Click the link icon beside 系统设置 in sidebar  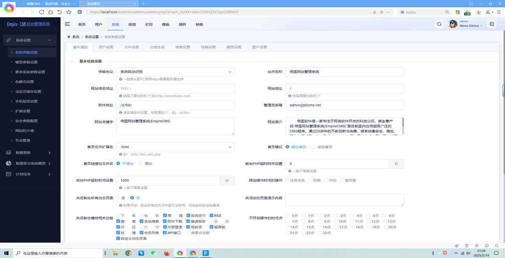pos(9,40)
